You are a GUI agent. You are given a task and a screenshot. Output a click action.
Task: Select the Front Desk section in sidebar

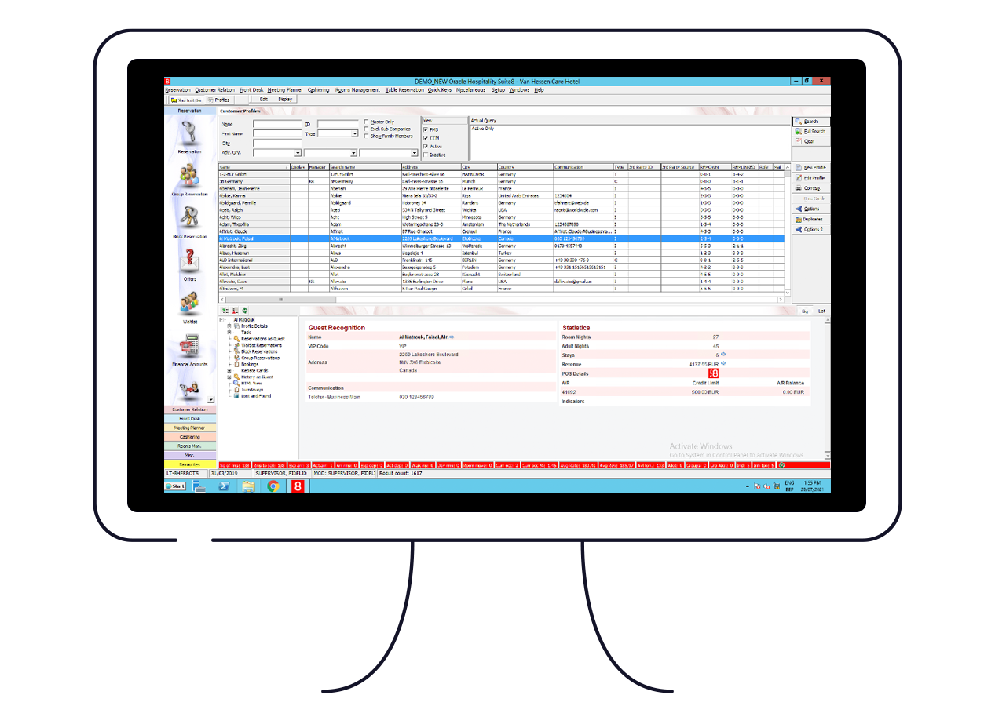189,419
